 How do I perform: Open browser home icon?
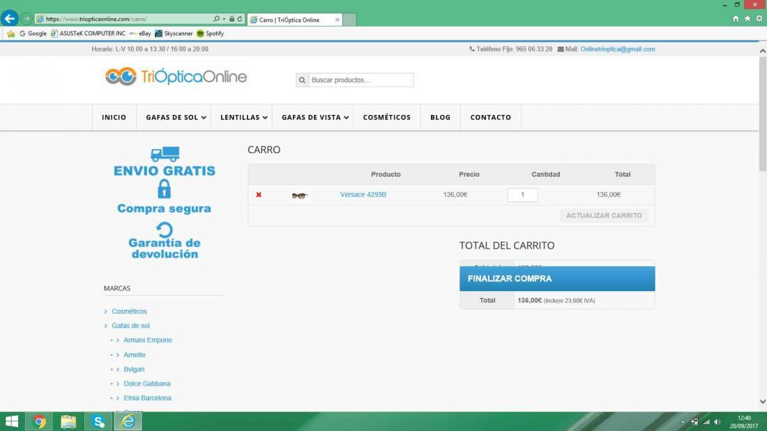point(736,19)
